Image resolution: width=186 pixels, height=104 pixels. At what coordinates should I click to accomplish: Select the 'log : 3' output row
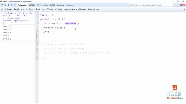click(17, 29)
